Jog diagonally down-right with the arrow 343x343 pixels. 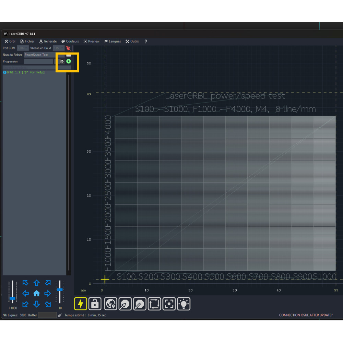[x=48, y=304]
